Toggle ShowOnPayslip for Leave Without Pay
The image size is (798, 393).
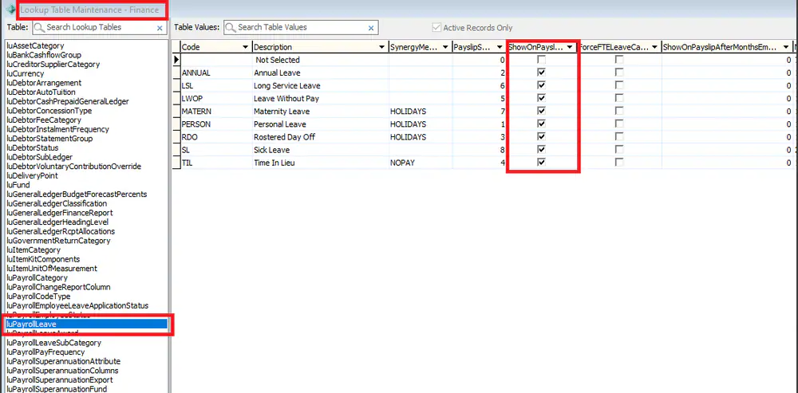542,98
